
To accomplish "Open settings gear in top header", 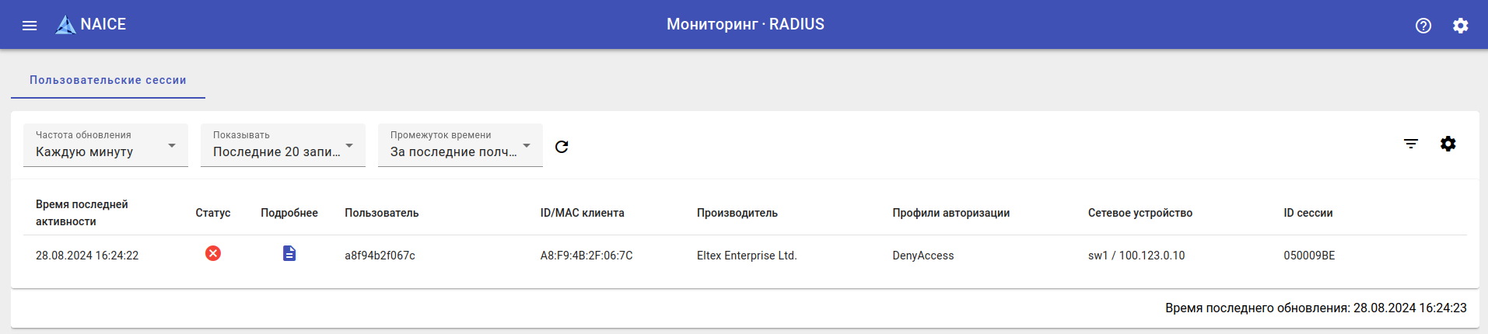I will pyautogui.click(x=1460, y=26).
